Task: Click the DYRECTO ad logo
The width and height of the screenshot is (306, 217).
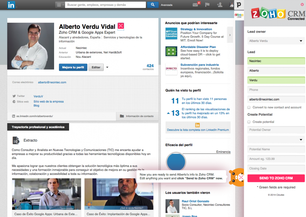Action: (x=171, y=69)
